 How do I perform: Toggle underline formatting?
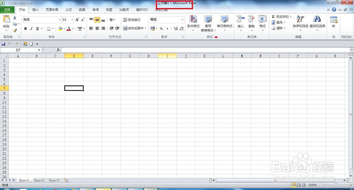[x=38, y=29]
